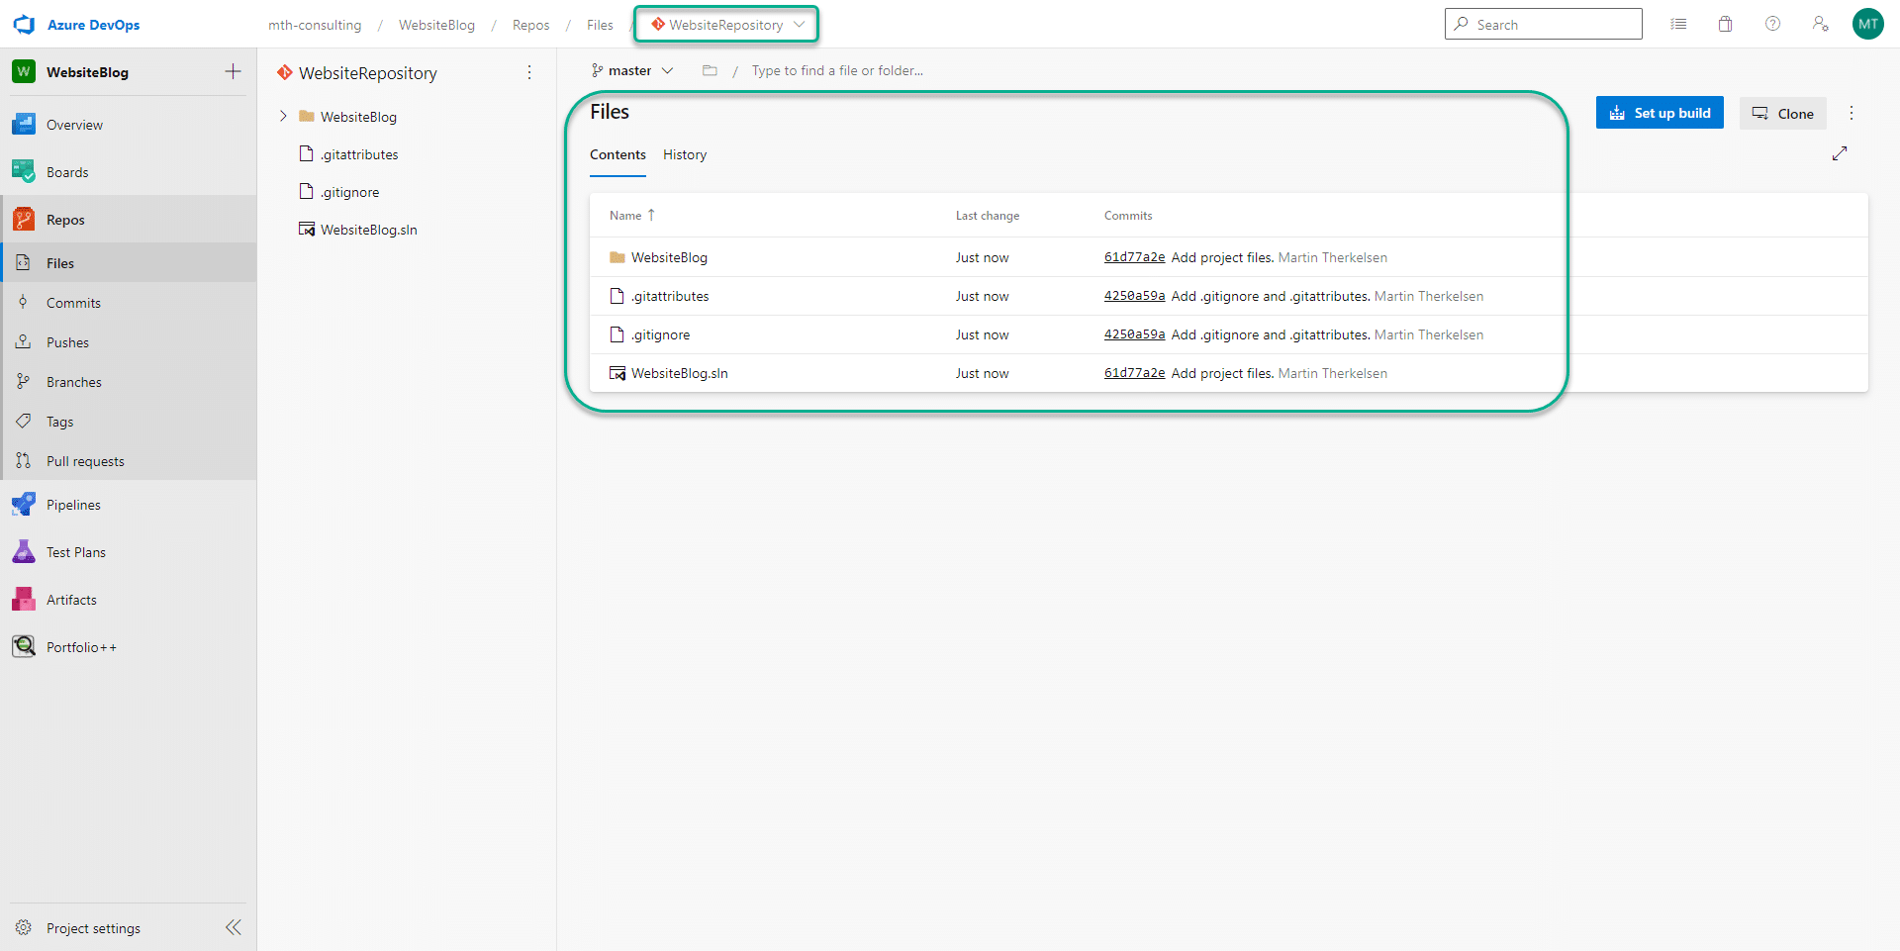Open commit 4250a59a for .gitattributes
1900x951 pixels.
pyautogui.click(x=1134, y=296)
